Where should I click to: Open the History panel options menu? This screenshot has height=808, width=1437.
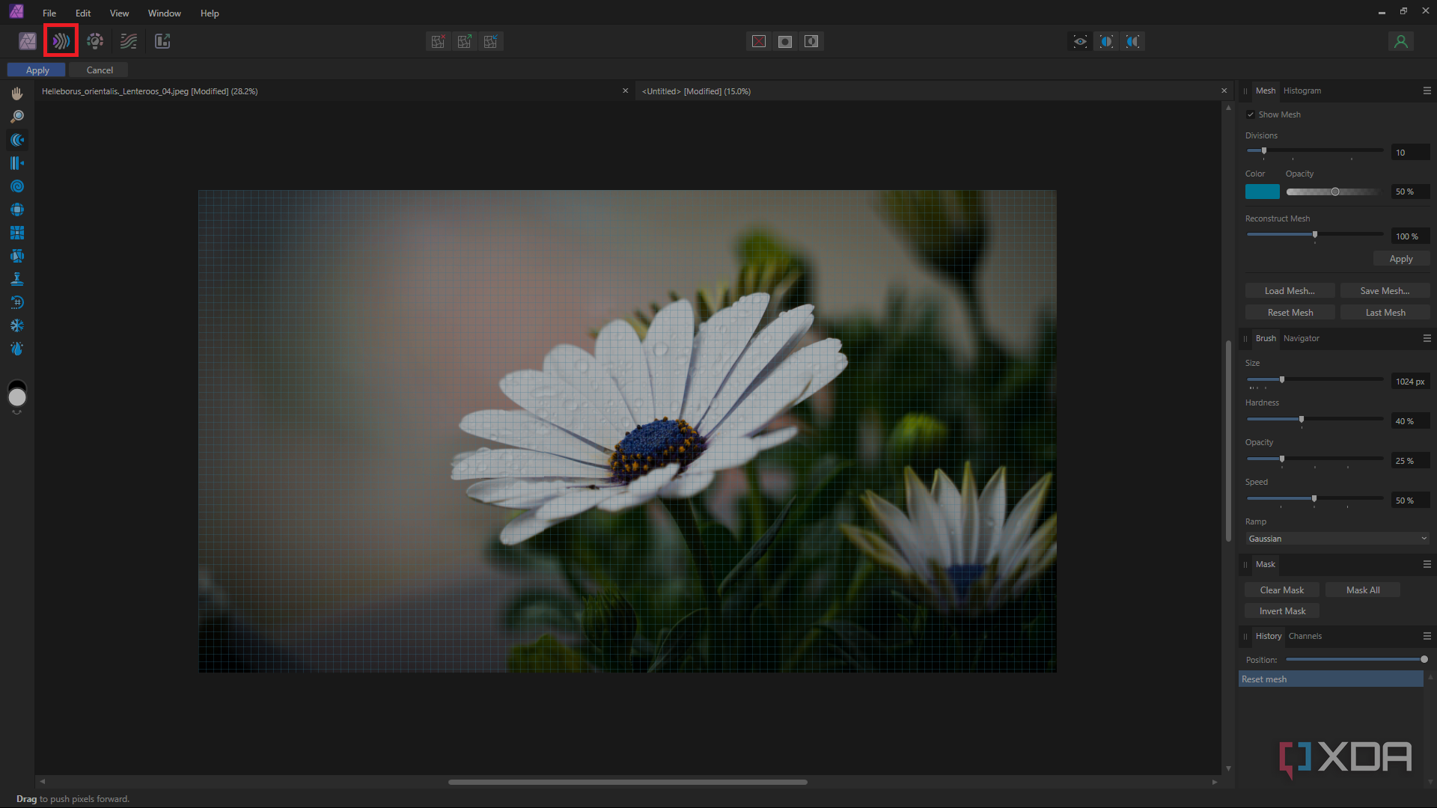[x=1427, y=636]
